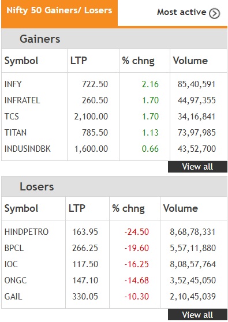Click the Gainers % chng column header
Image resolution: width=228 pixels, height=322 pixels.
pyautogui.click(x=138, y=61)
